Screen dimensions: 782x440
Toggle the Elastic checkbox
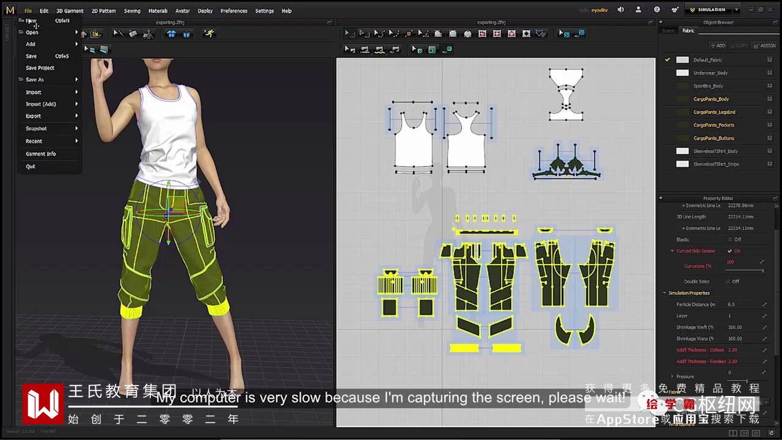click(729, 240)
